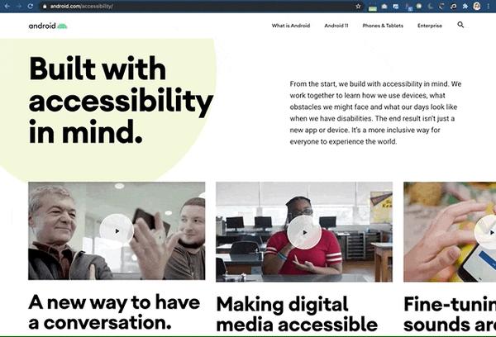Image resolution: width=496 pixels, height=337 pixels.
Task: Open the Chrome three-dot menu
Action: 489,6
